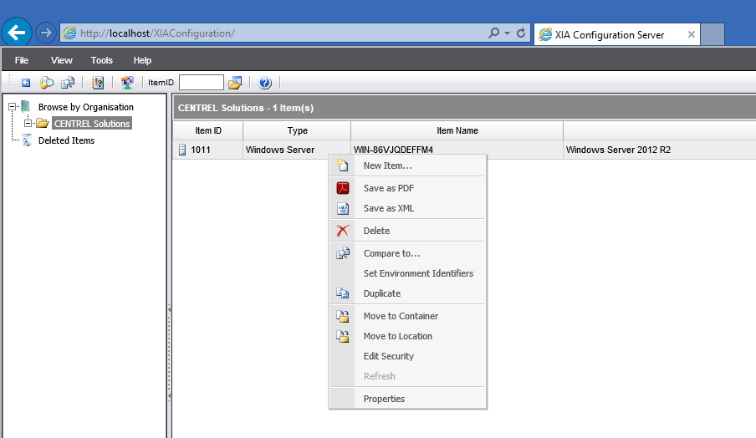Click the upload client data toolbar icon
The width and height of the screenshot is (756, 438).
[x=127, y=83]
